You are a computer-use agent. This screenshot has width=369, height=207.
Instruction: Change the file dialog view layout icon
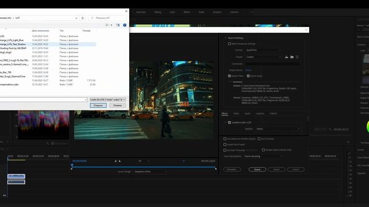(107, 25)
